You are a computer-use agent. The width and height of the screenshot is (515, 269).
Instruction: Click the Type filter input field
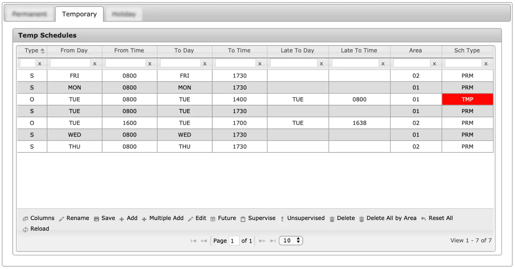(28, 63)
